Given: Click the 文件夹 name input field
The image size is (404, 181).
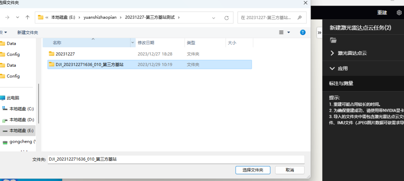Looking at the screenshot, I should [x=176, y=159].
